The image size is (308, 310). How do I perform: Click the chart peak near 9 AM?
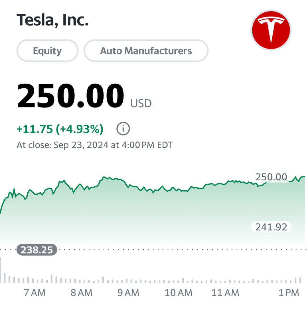coord(103,177)
